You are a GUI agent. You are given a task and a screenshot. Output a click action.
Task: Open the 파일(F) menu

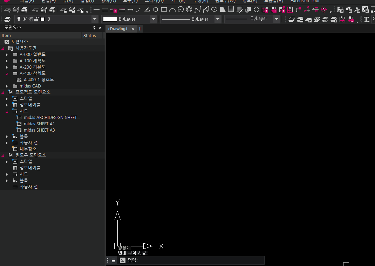tap(27, 1)
